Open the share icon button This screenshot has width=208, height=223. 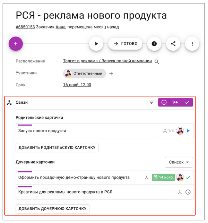[x=173, y=44]
